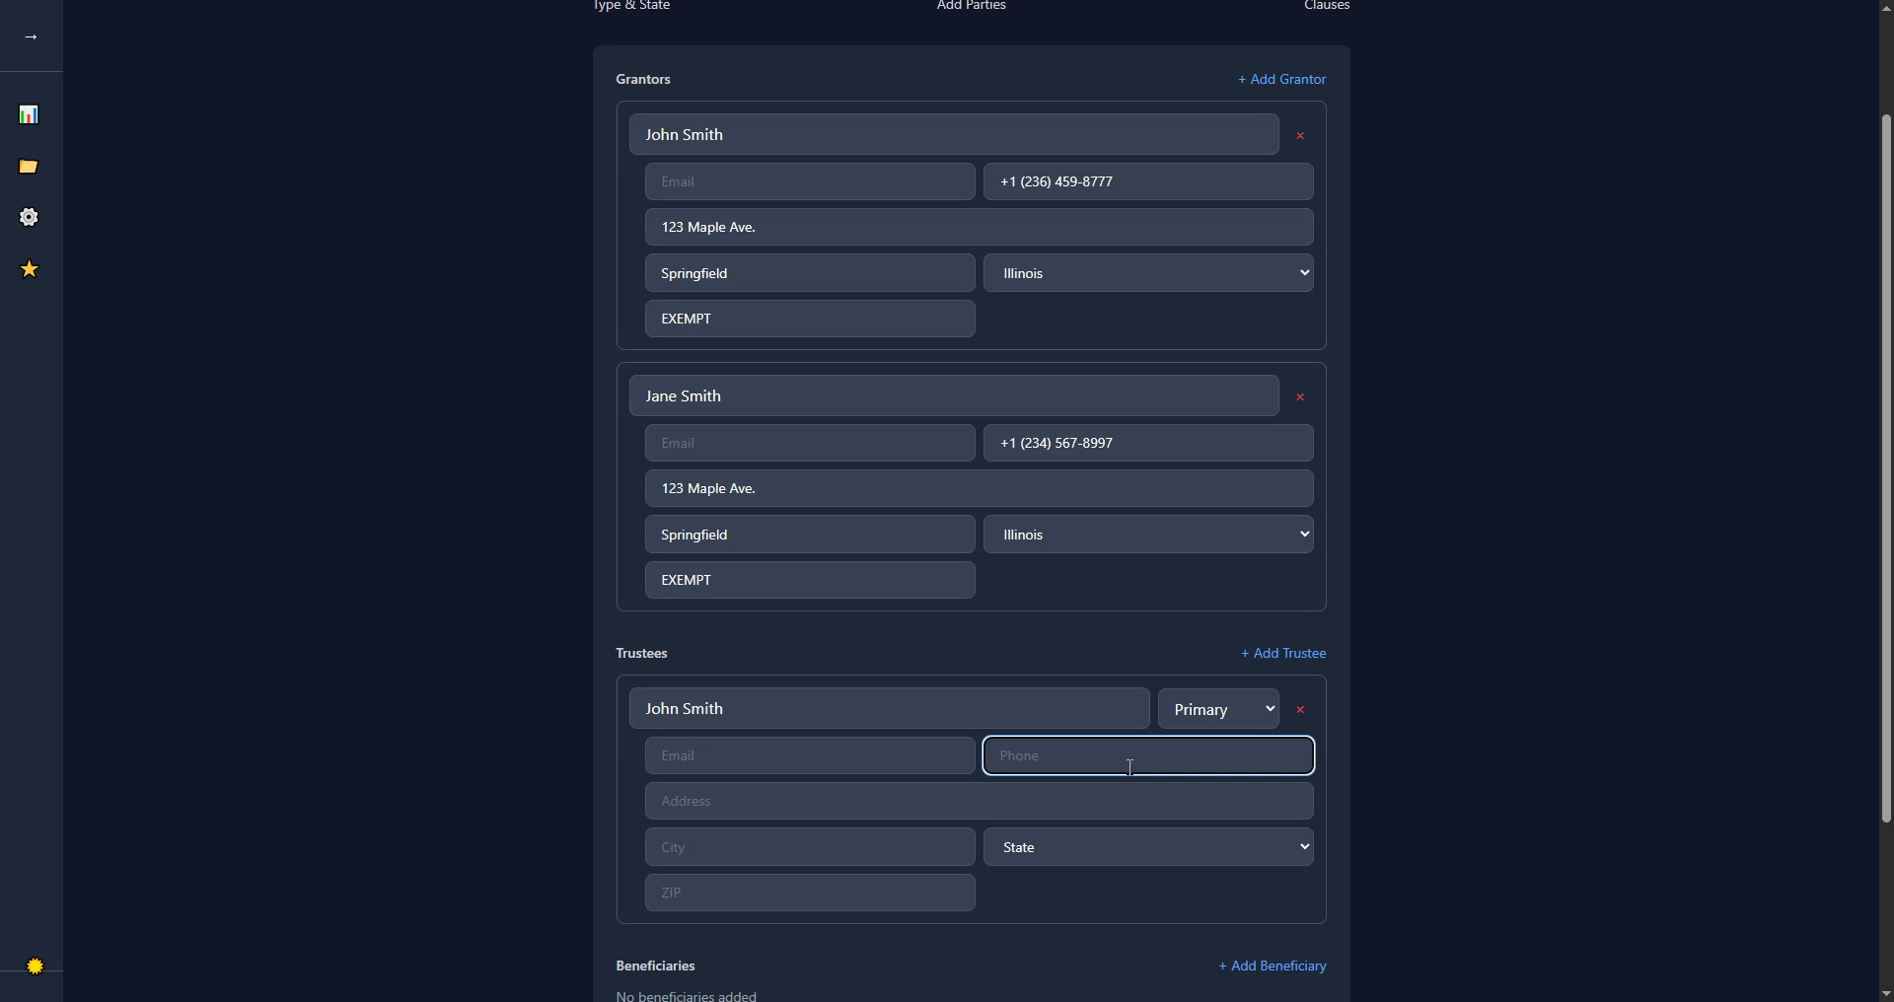
Task: Edit the grantor name Jane Smith
Action: tap(954, 395)
